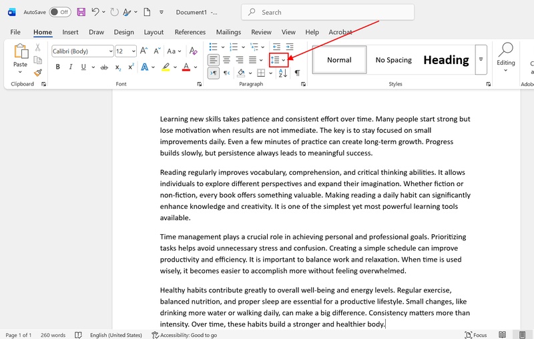Click the Focus button in the status bar
Screen dimensions: 534x339
[477, 334]
